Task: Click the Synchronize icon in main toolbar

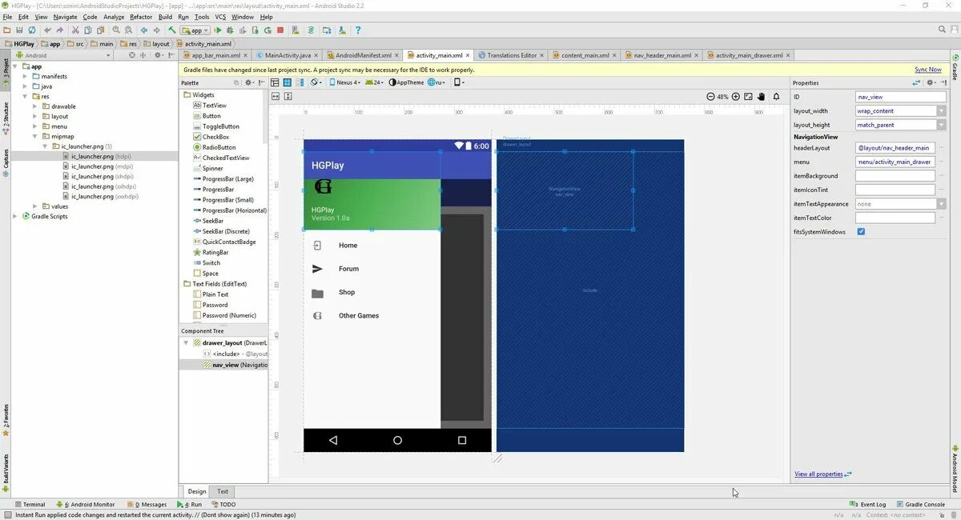Action: pos(32,30)
